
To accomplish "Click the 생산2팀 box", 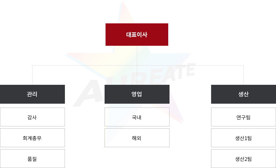I will [x=243, y=158].
